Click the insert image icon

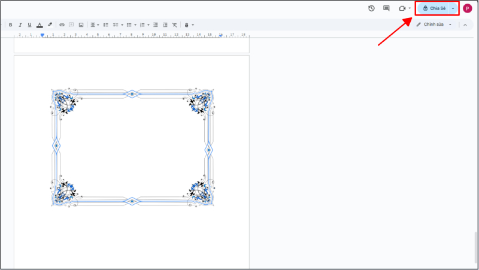(81, 25)
